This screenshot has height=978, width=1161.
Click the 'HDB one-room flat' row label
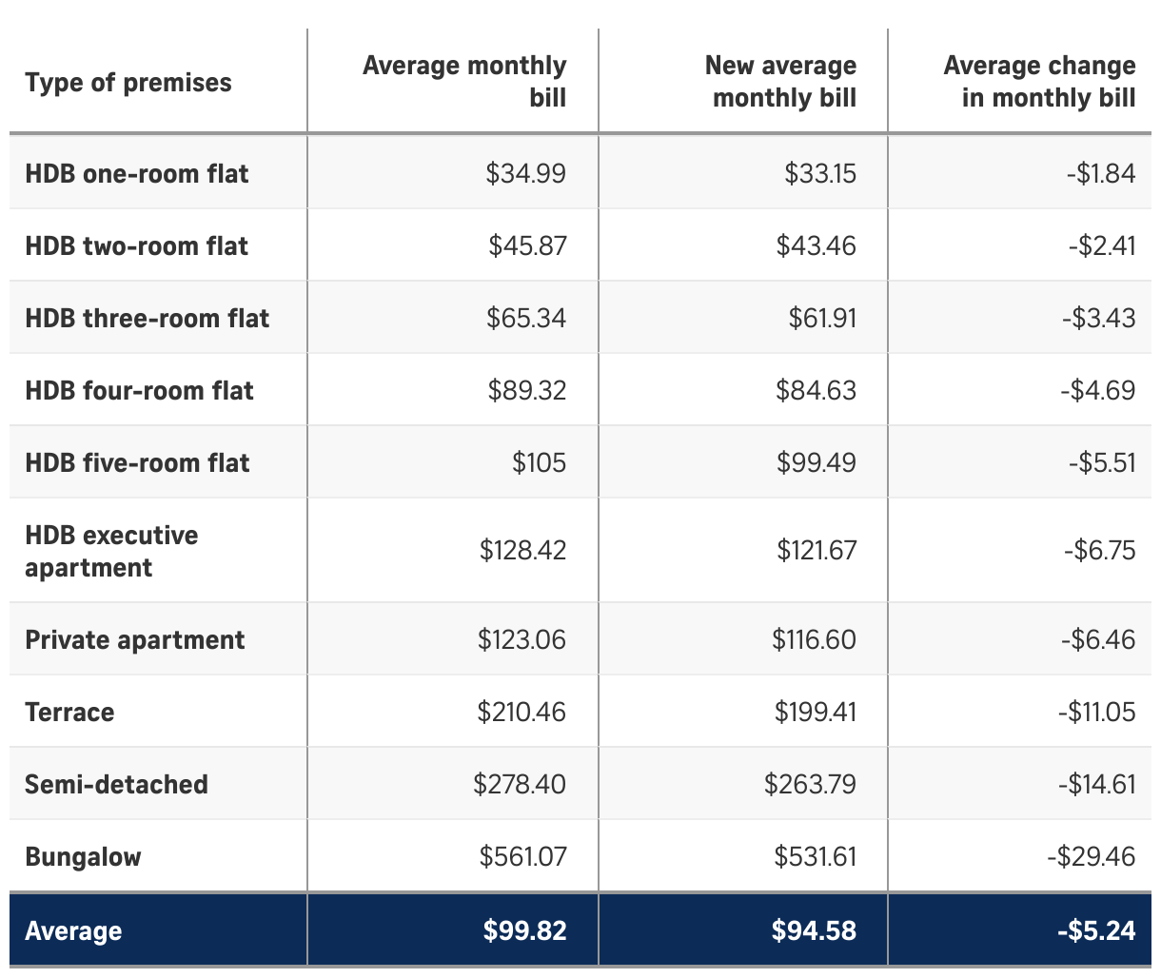tap(137, 173)
